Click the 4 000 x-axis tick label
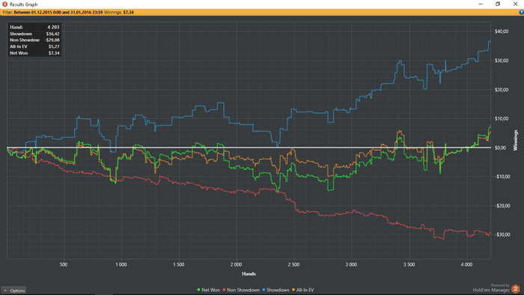This screenshot has width=524, height=295. pos(466,264)
